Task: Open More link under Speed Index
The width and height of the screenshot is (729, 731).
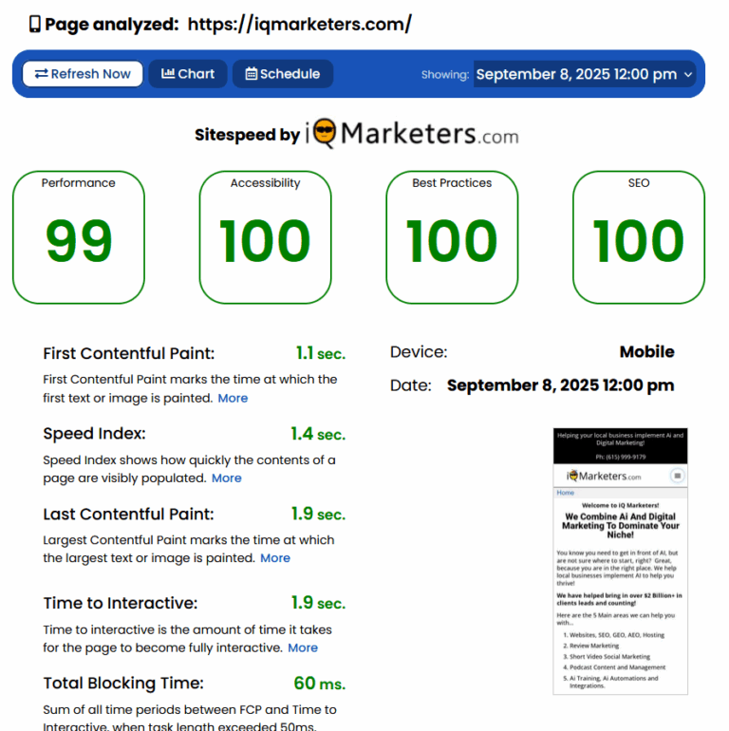Action: pos(227,478)
